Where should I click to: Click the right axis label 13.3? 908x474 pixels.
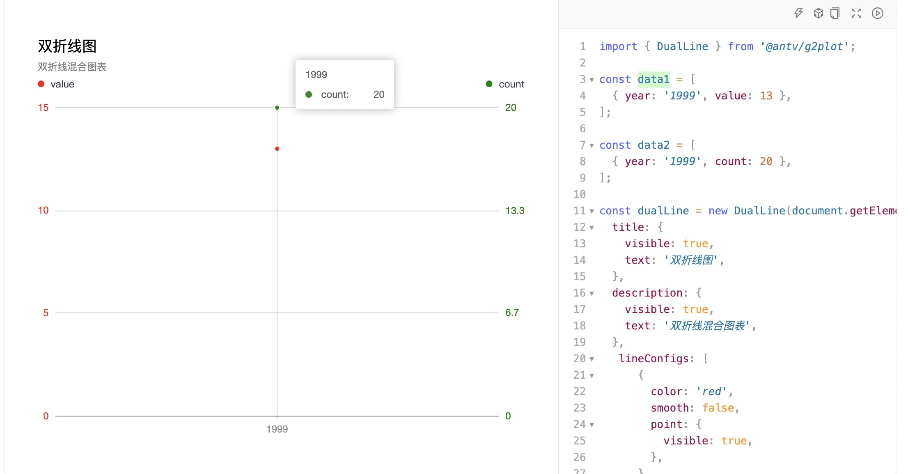click(515, 211)
